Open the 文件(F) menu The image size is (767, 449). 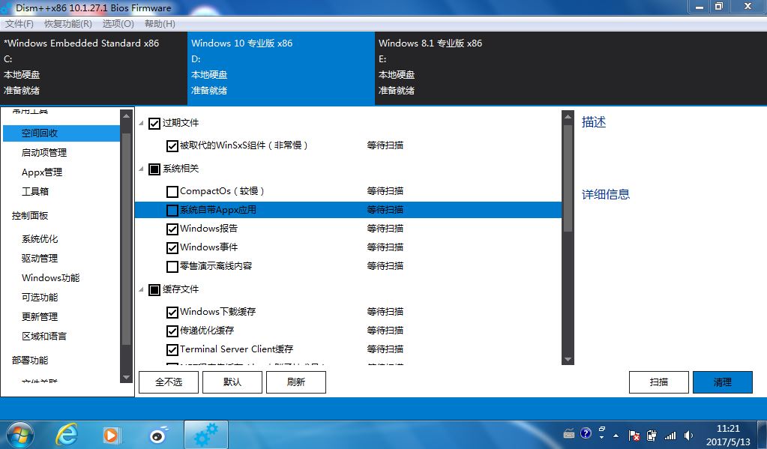19,24
